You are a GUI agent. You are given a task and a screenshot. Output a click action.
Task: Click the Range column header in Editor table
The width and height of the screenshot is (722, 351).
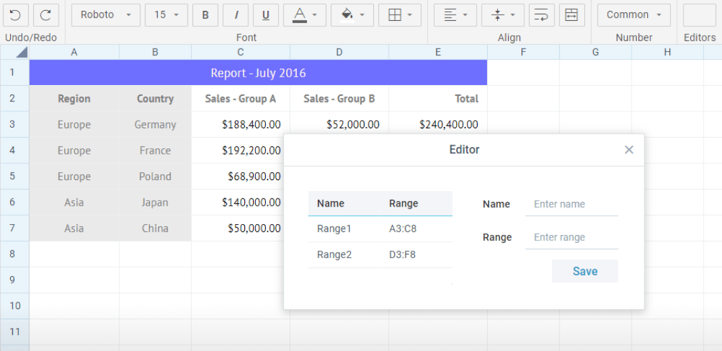point(416,203)
